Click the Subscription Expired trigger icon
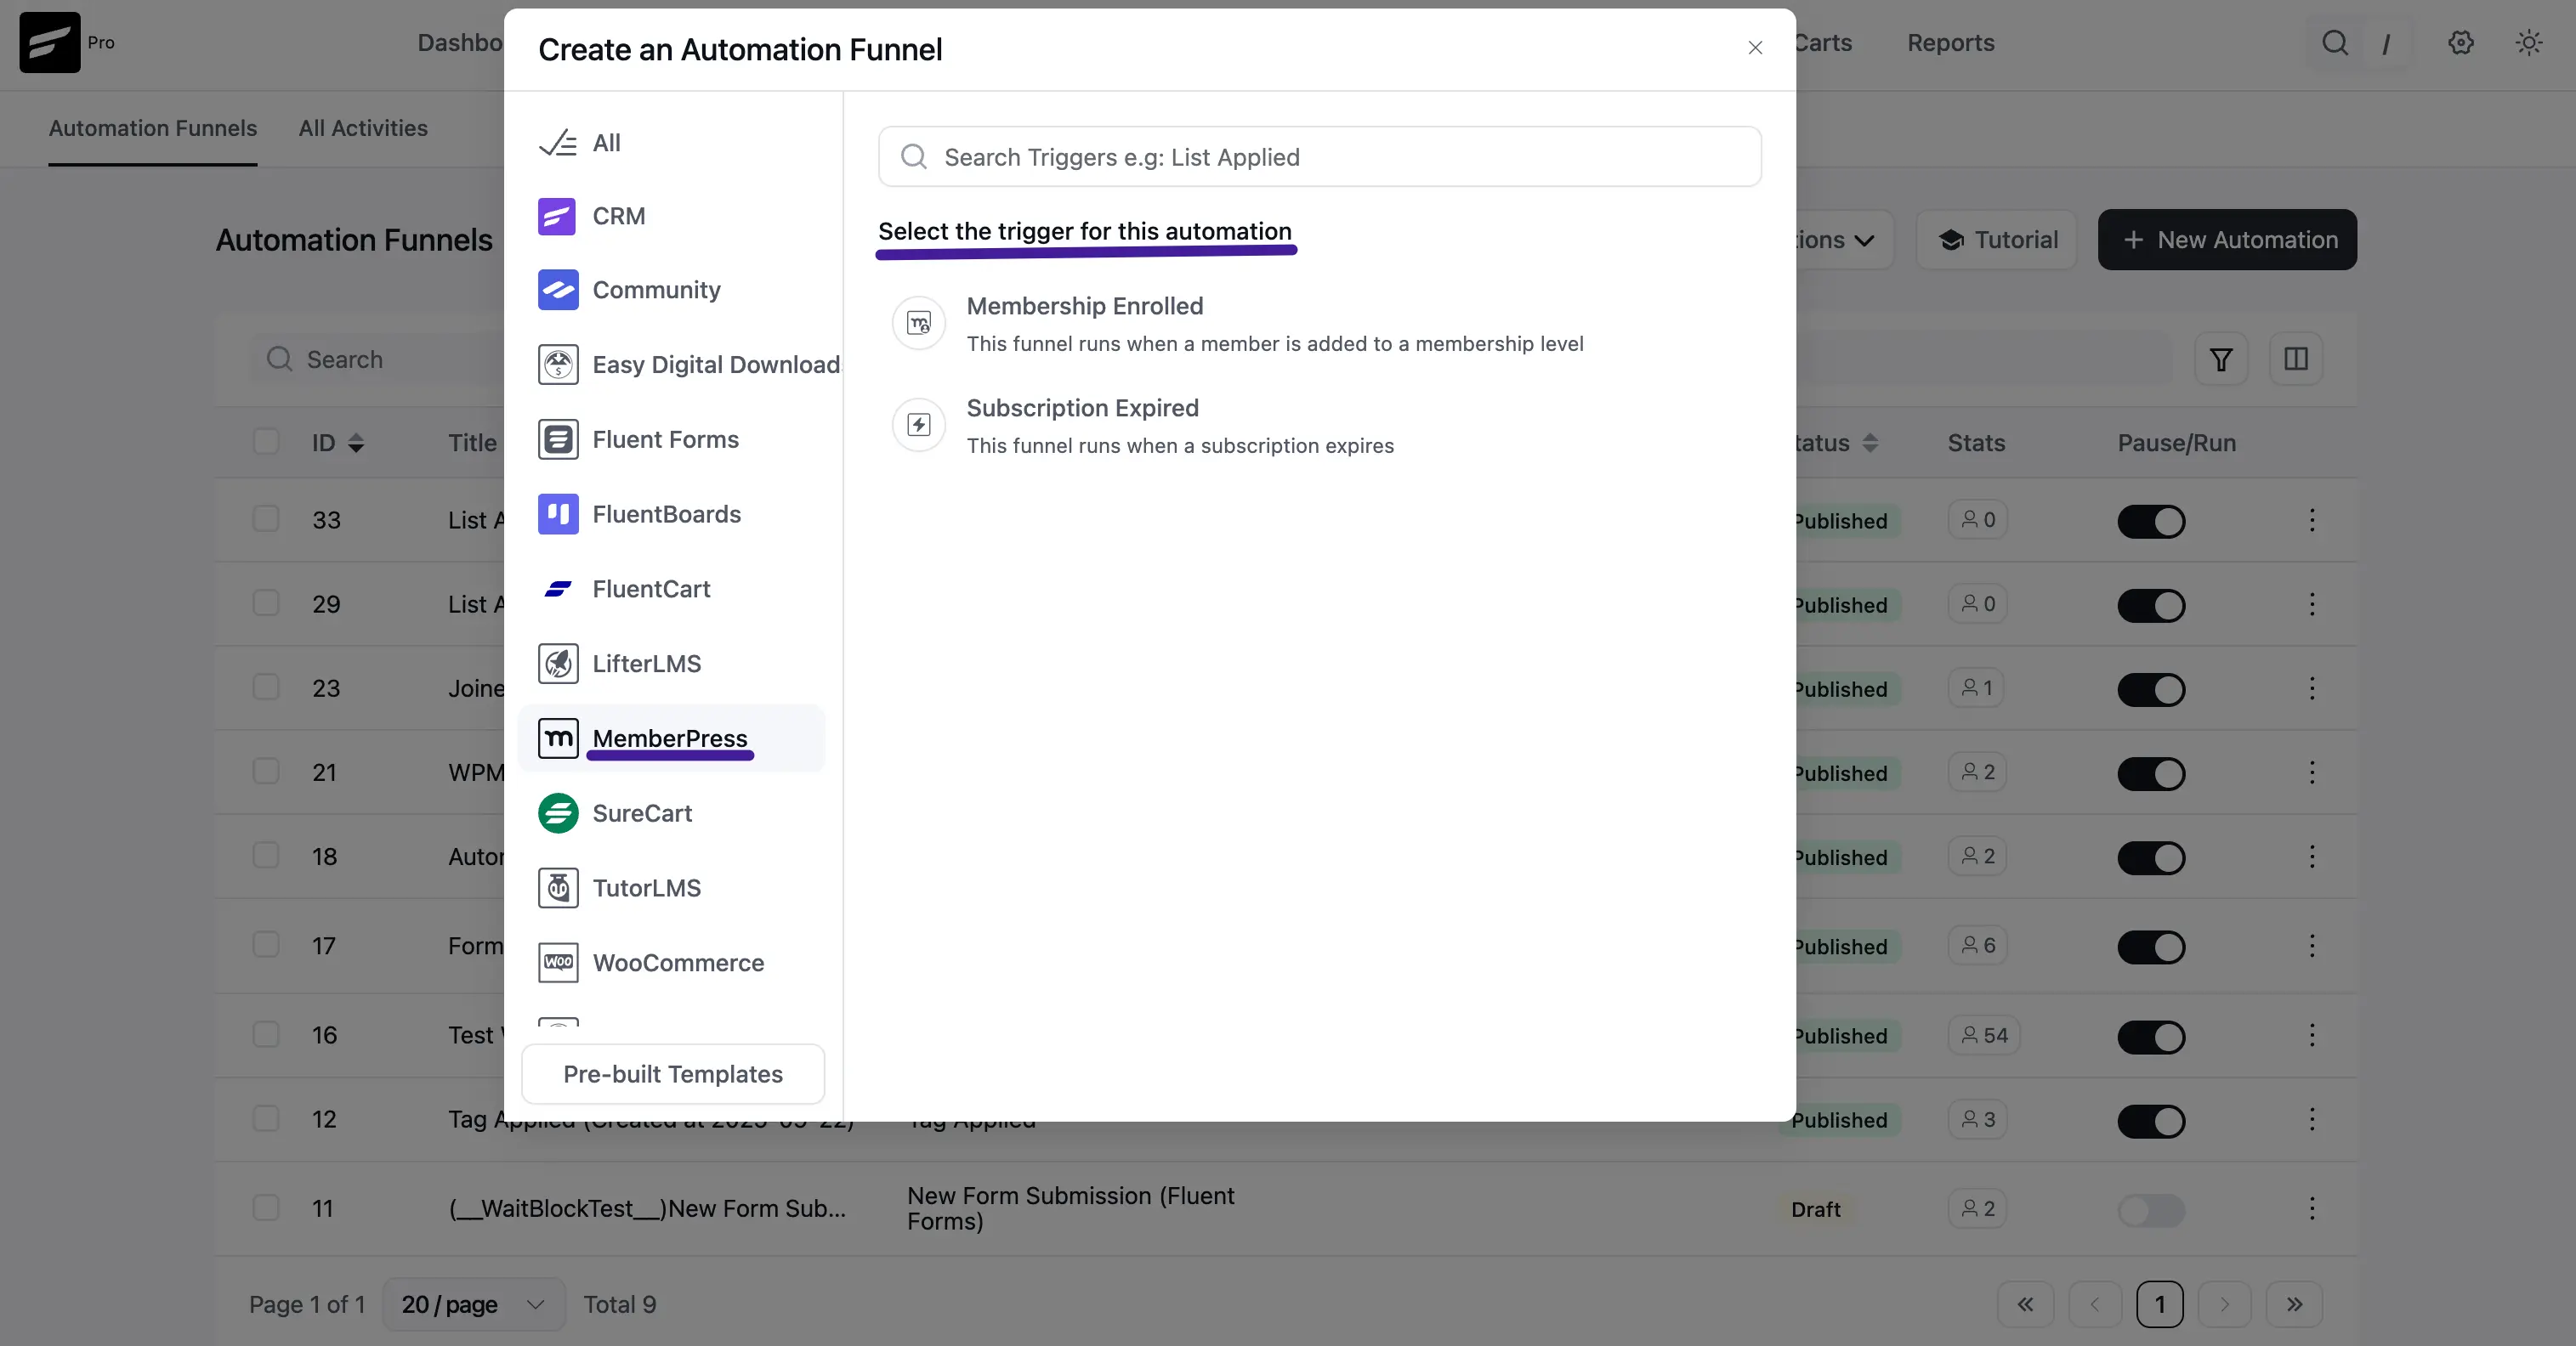2576x1346 pixels. [x=919, y=425]
